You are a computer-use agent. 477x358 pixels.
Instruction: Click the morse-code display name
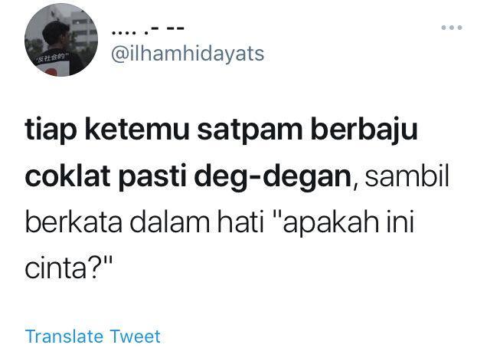point(148,31)
